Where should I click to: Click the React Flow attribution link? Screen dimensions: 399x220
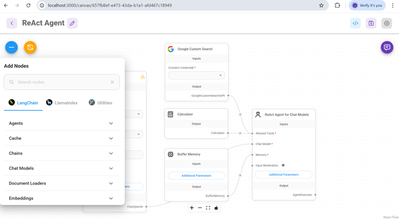coord(391,217)
